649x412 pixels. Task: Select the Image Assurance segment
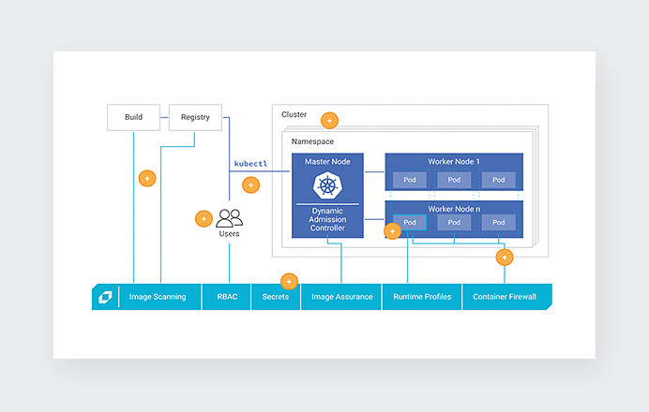pyautogui.click(x=342, y=297)
